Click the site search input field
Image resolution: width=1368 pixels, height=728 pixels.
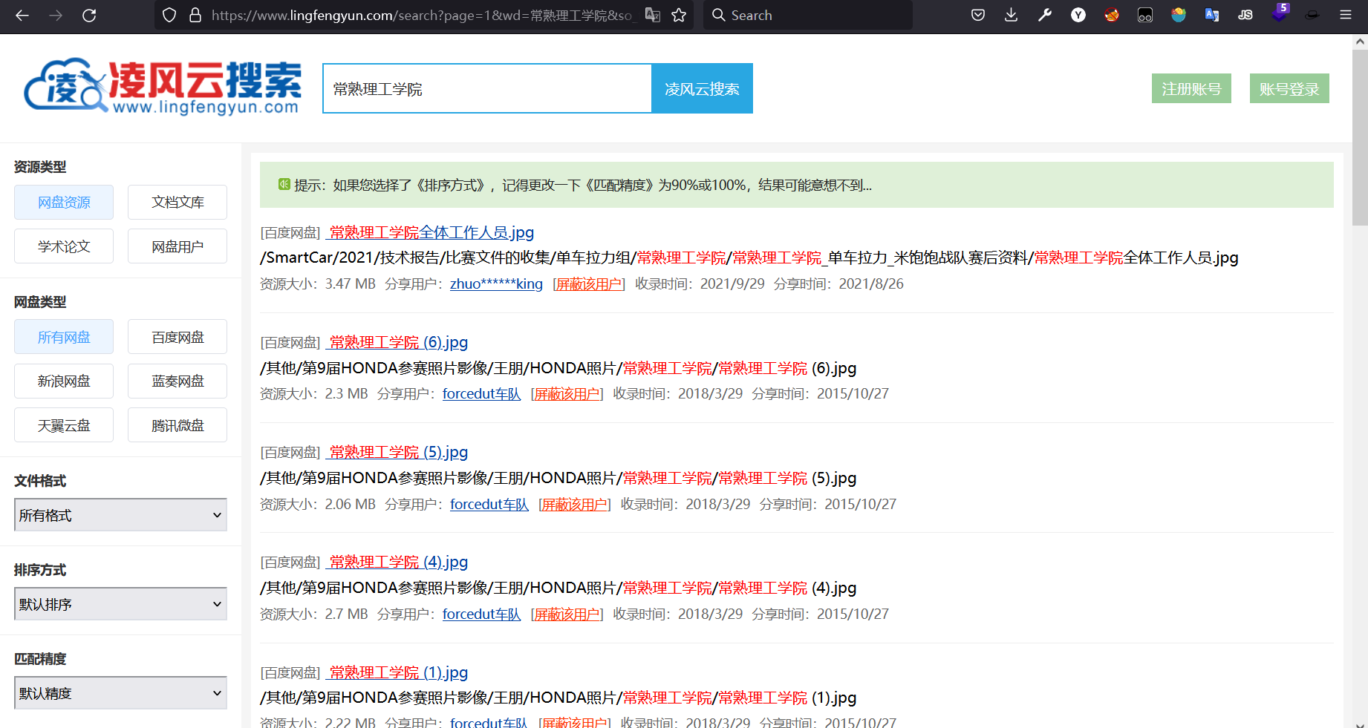coord(487,88)
